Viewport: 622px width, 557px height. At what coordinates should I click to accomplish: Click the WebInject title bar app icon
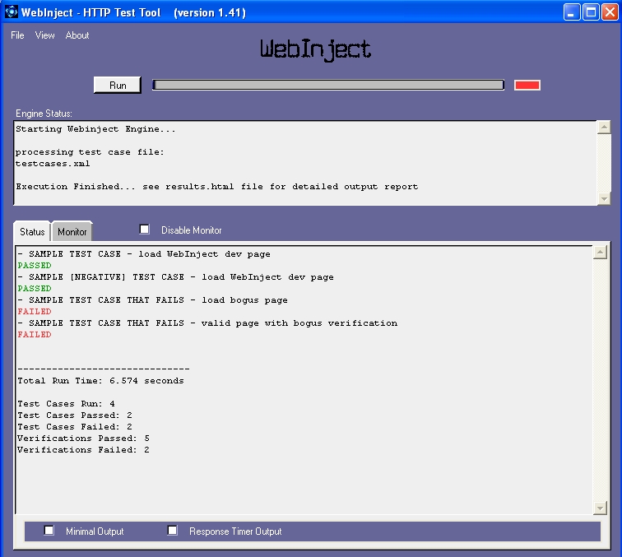12,12
